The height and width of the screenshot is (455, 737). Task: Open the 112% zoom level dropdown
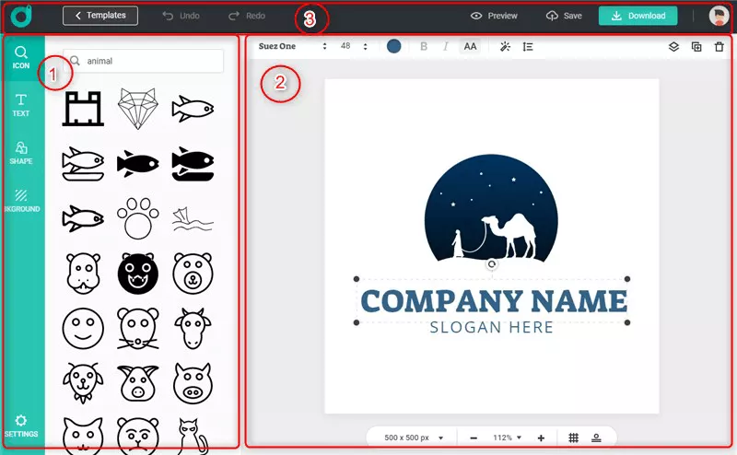pyautogui.click(x=506, y=437)
